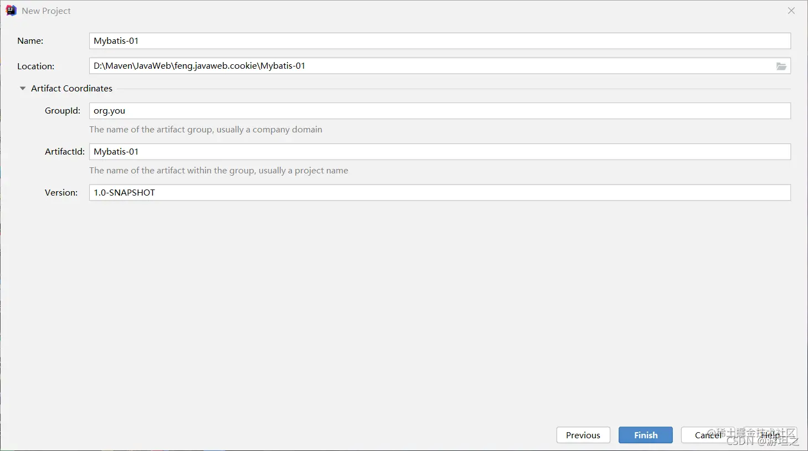
Task: Cancel the New Project dialog
Action: coord(708,435)
